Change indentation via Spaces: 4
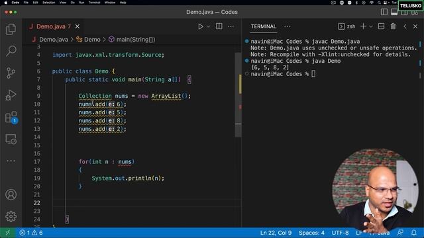The height and width of the screenshot is (238, 424). pyautogui.click(x=311, y=233)
